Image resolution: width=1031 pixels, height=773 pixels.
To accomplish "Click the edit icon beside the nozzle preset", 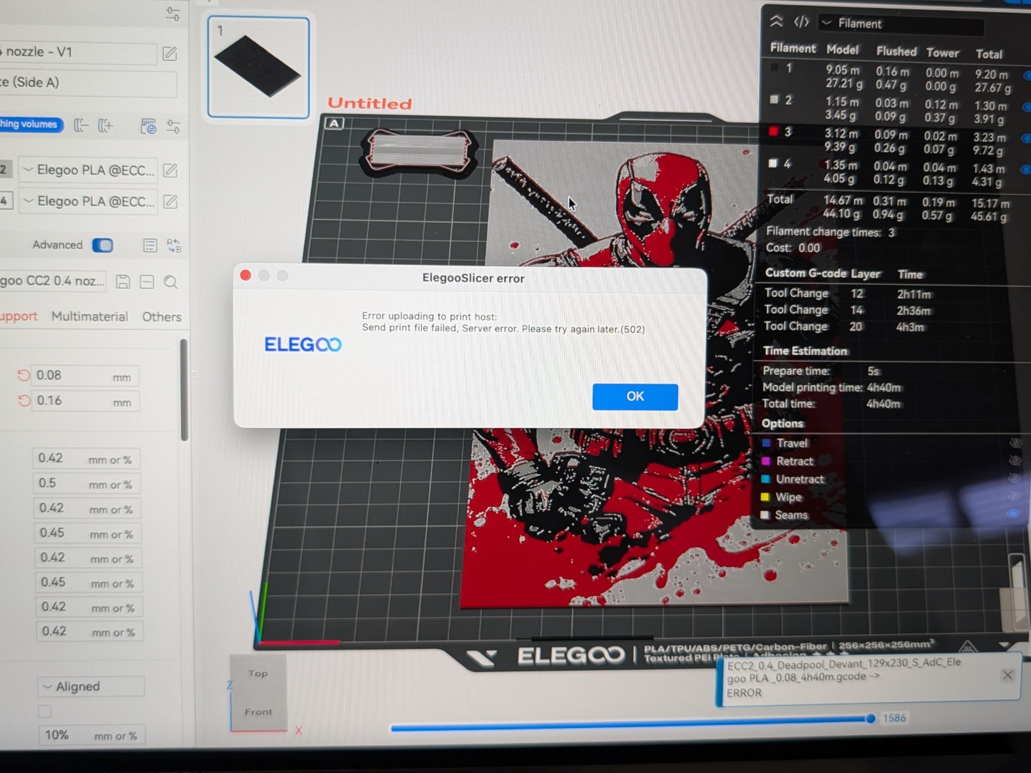I will [170, 54].
